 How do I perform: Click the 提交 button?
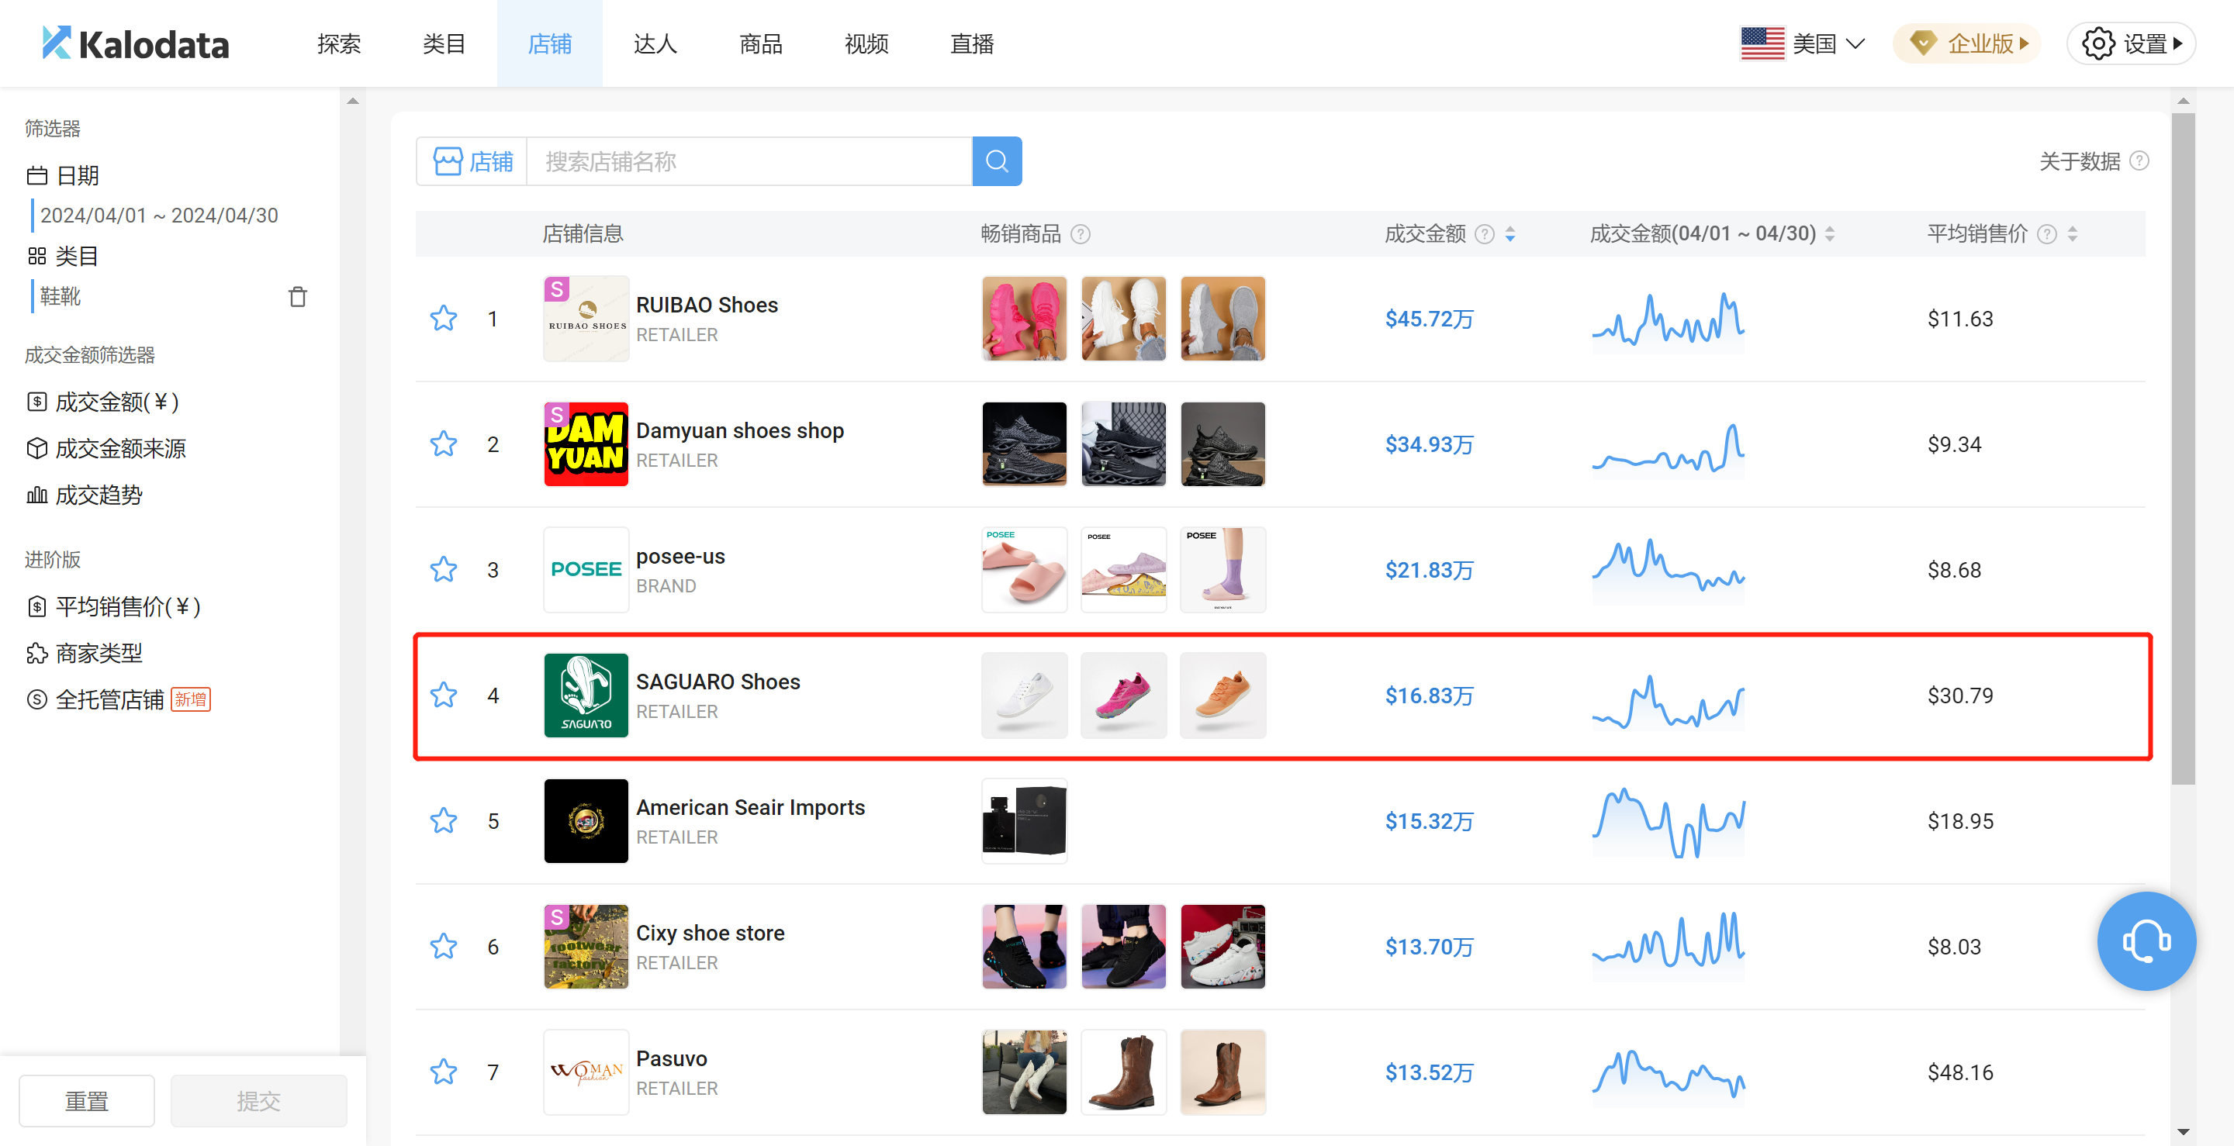[x=258, y=1101]
